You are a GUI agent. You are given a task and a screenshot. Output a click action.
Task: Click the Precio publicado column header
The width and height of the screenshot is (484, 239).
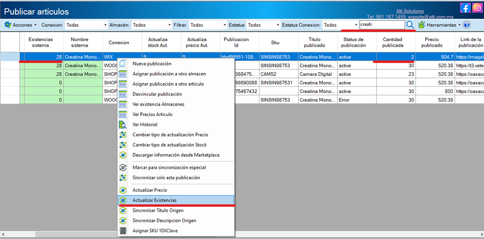point(435,42)
